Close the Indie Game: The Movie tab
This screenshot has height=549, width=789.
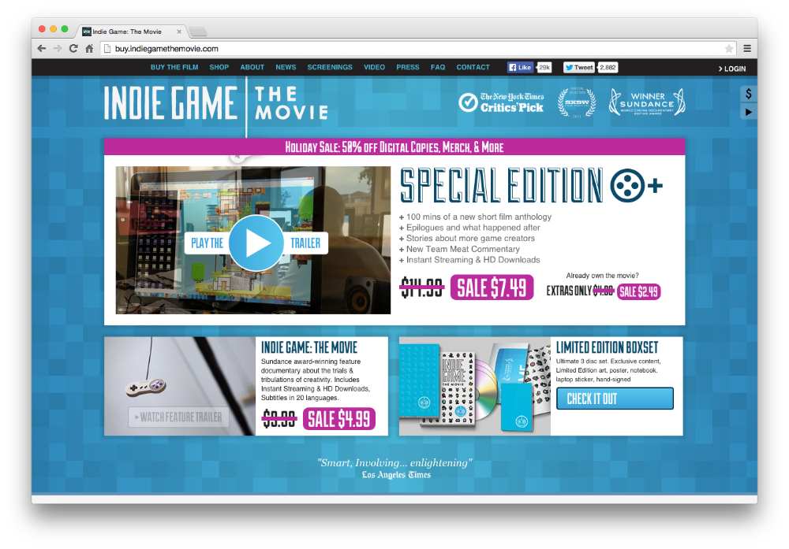tap(179, 32)
